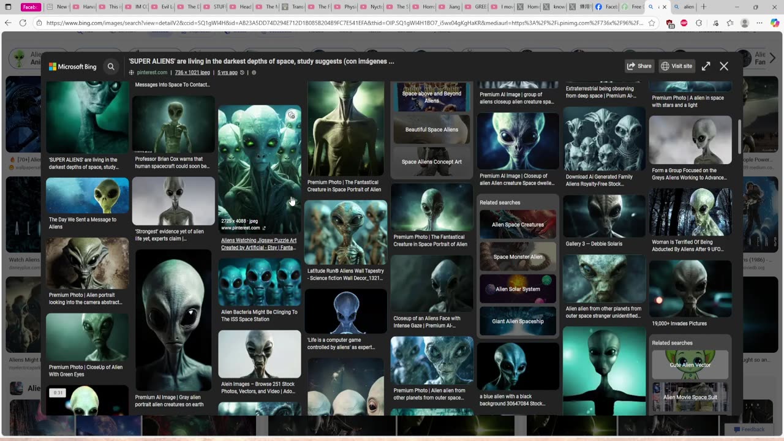This screenshot has height=441, width=784.
Task: Reload the current page
Action: click(23, 23)
